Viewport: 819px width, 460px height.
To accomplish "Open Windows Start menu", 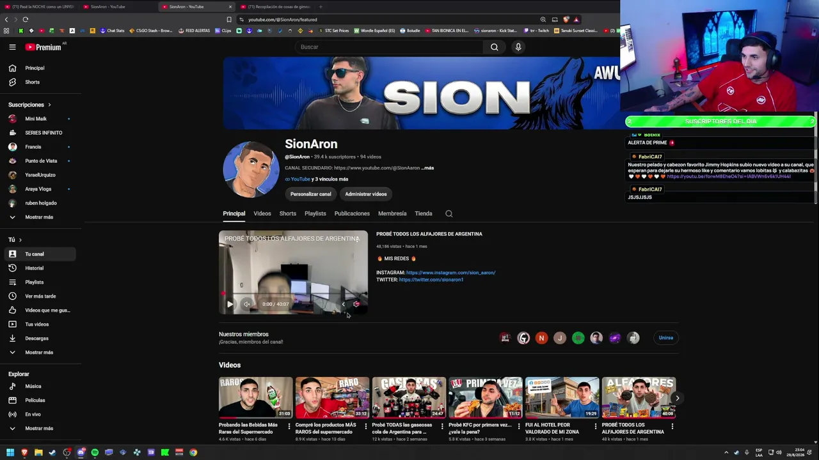I will pyautogui.click(x=10, y=452).
